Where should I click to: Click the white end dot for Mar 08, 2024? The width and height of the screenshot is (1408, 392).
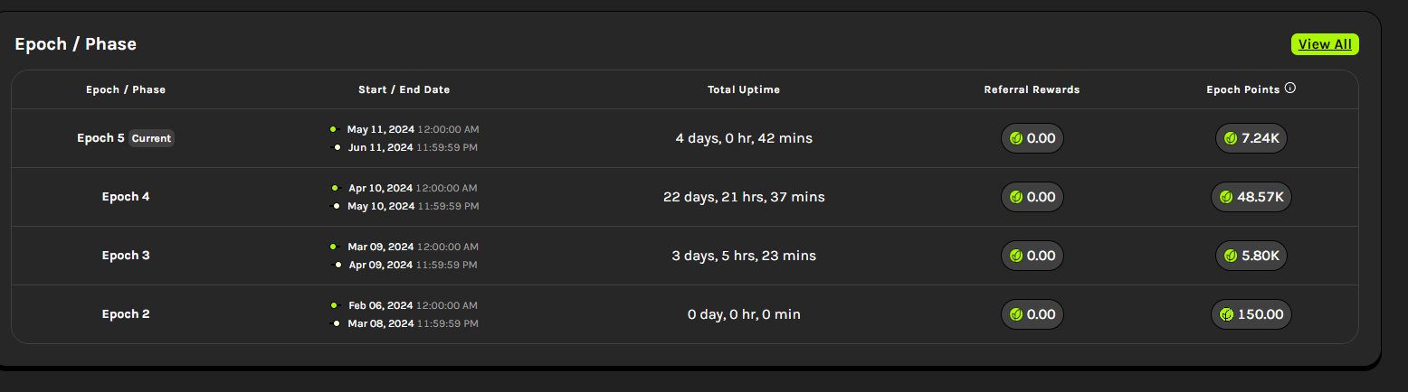click(x=336, y=323)
